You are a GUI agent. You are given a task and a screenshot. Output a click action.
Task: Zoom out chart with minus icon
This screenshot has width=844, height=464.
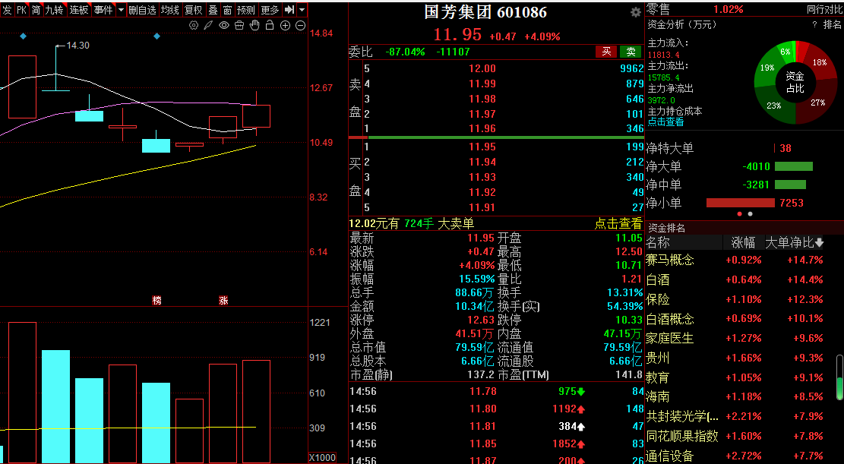click(x=300, y=25)
